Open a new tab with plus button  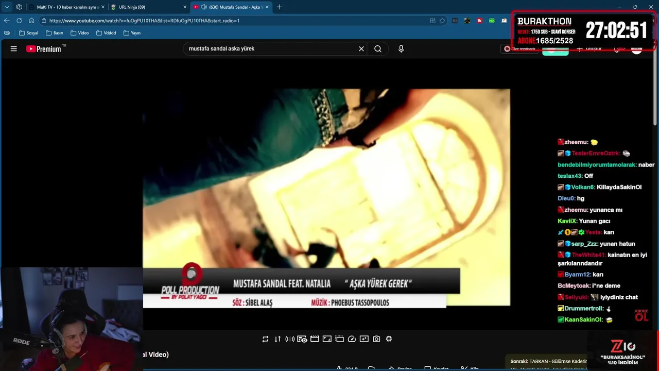click(x=280, y=7)
